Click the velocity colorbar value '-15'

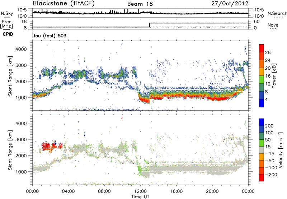(269, 154)
